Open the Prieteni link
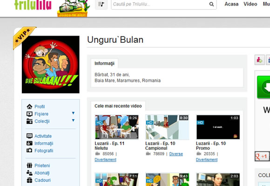 click(x=42, y=166)
